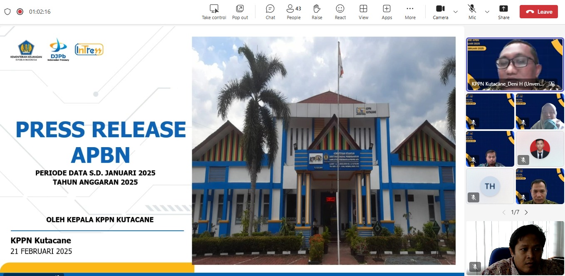
Task: Pop out the shared content
Action: (x=240, y=11)
